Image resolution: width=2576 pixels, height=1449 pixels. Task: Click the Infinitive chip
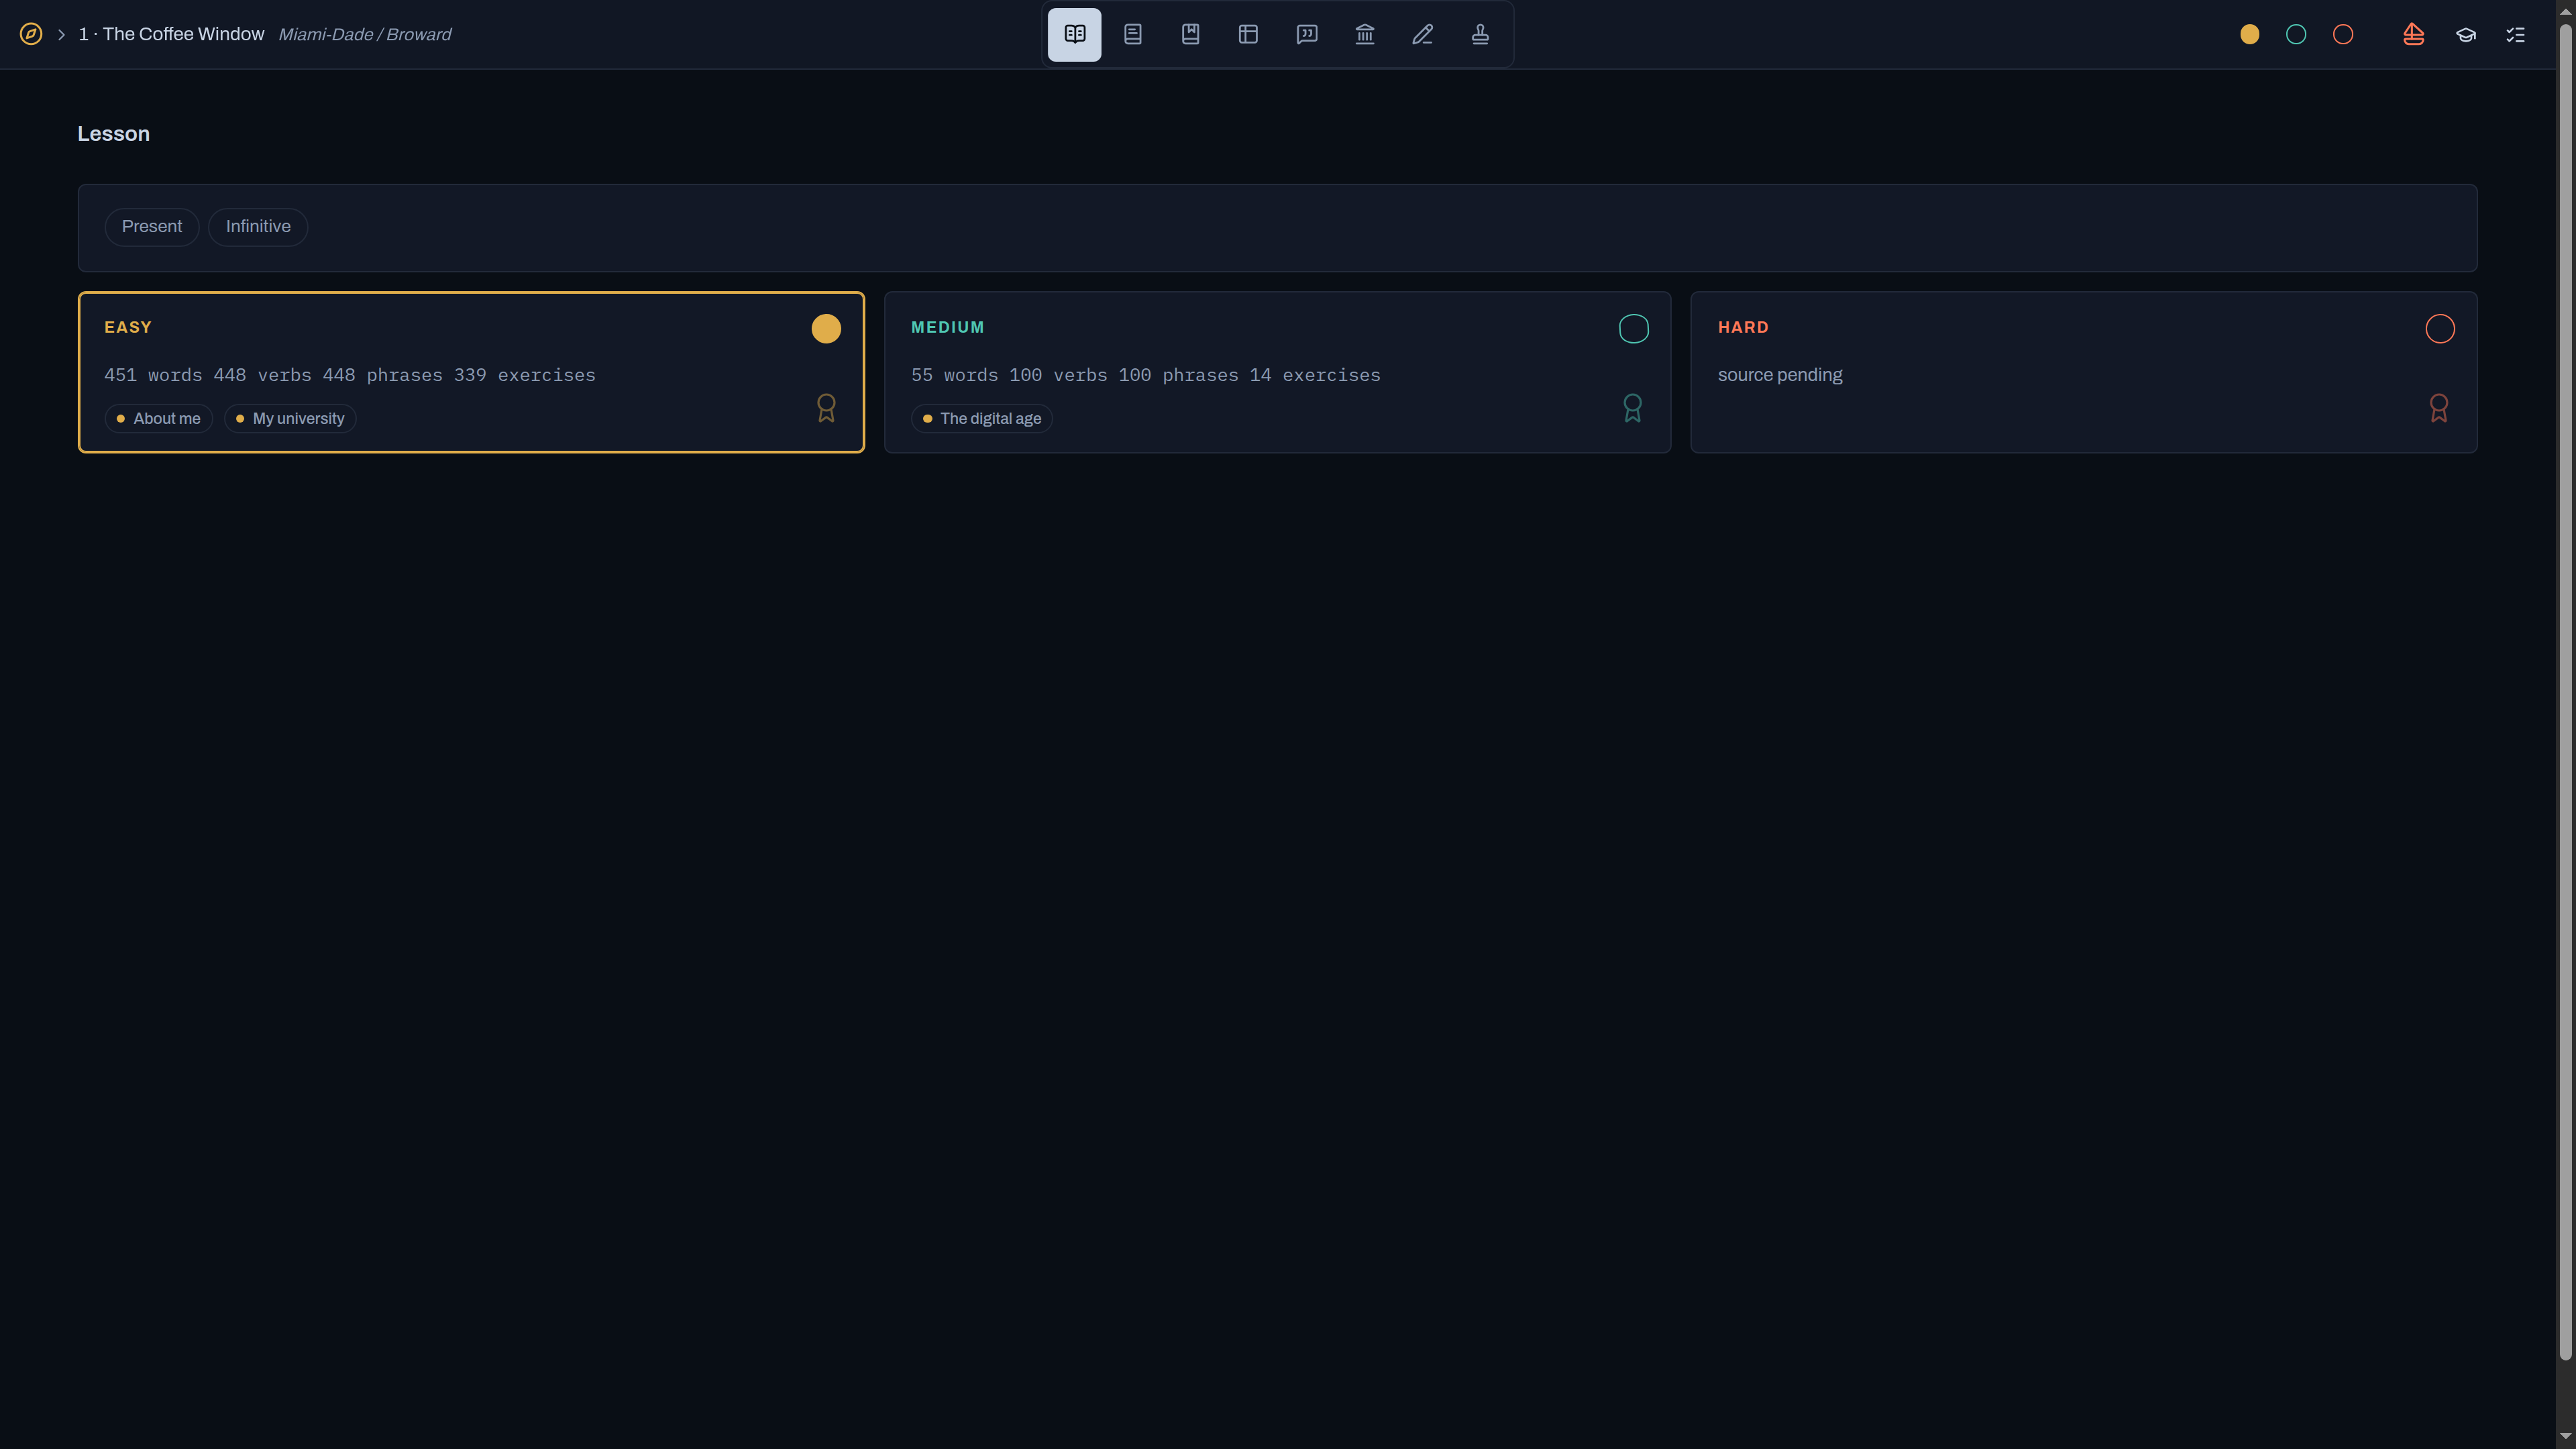258,226
